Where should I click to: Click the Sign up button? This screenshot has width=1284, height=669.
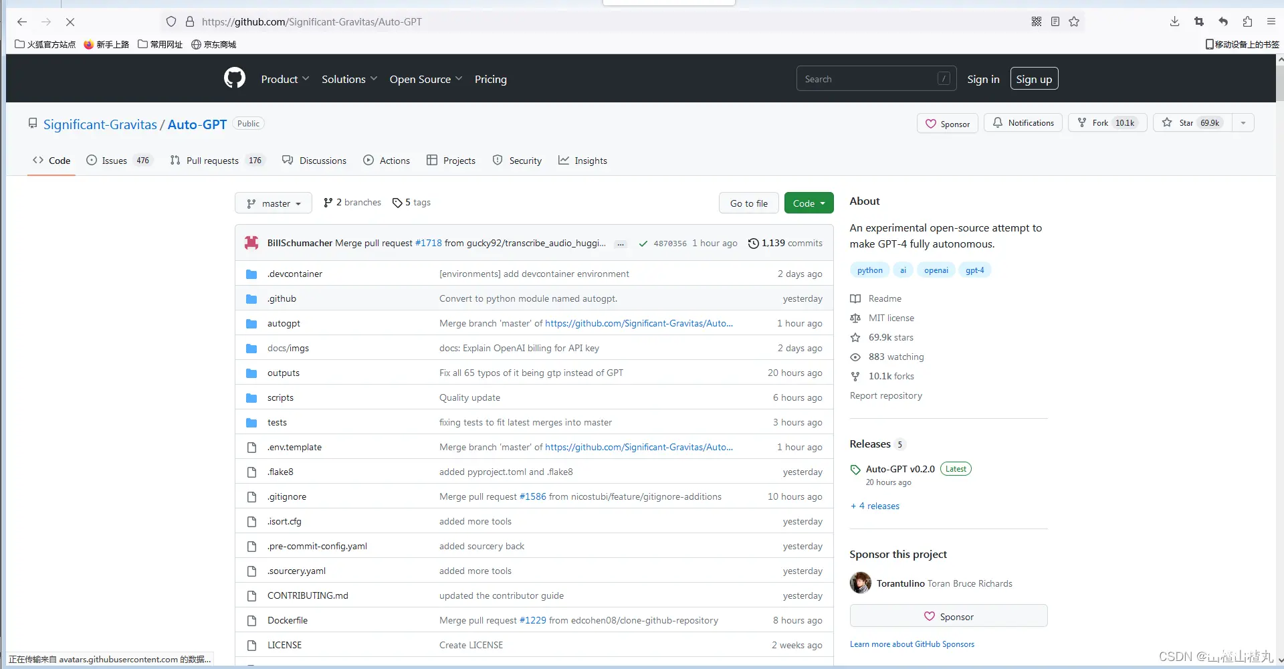click(x=1034, y=79)
